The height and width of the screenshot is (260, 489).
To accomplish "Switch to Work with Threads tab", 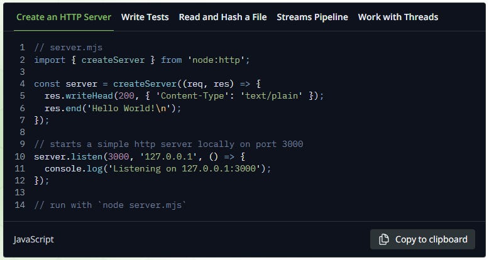I will pos(398,17).
